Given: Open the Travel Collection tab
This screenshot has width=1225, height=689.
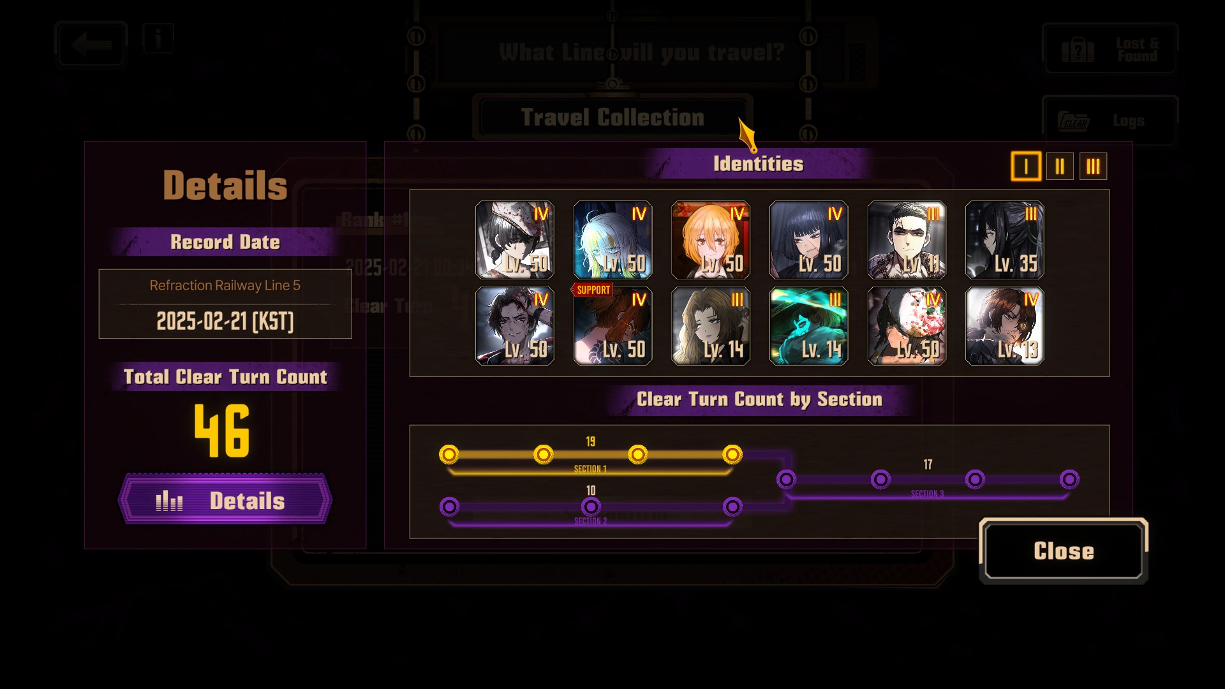Looking at the screenshot, I should (612, 117).
